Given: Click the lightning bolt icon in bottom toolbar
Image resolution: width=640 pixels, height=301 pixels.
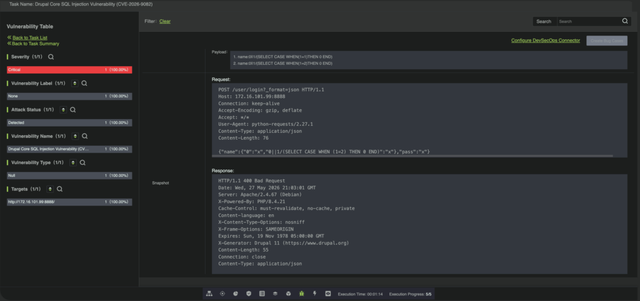Looking at the screenshot, I should [315, 294].
